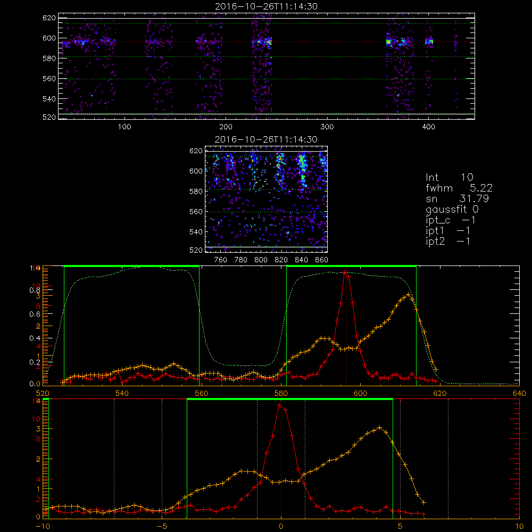Click white y-axis label 0.4 of profile plot
The height and width of the screenshot is (532, 532).
[35, 338]
